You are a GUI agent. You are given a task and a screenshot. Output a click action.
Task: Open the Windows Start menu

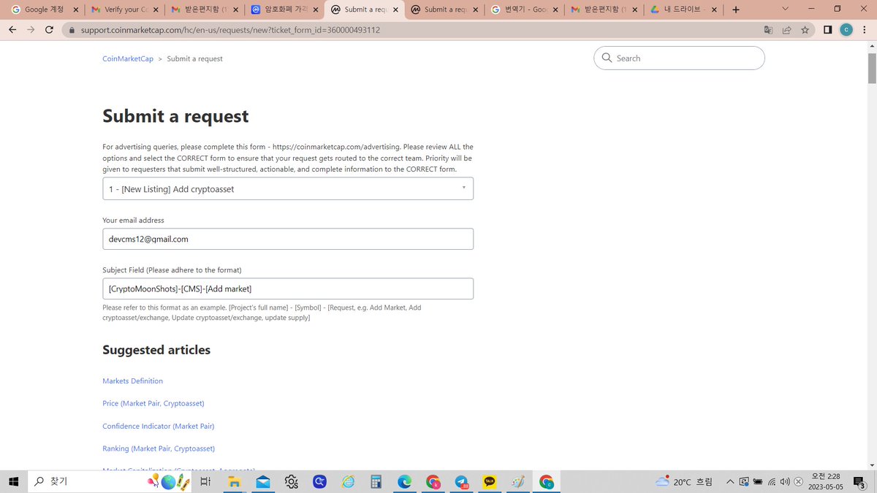click(13, 482)
